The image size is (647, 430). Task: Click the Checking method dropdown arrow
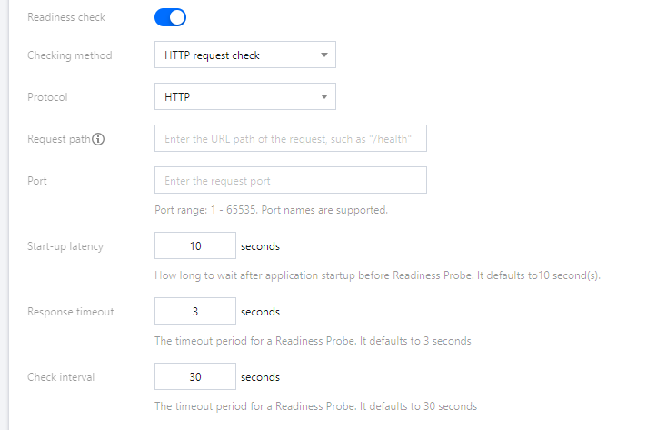[x=324, y=55]
